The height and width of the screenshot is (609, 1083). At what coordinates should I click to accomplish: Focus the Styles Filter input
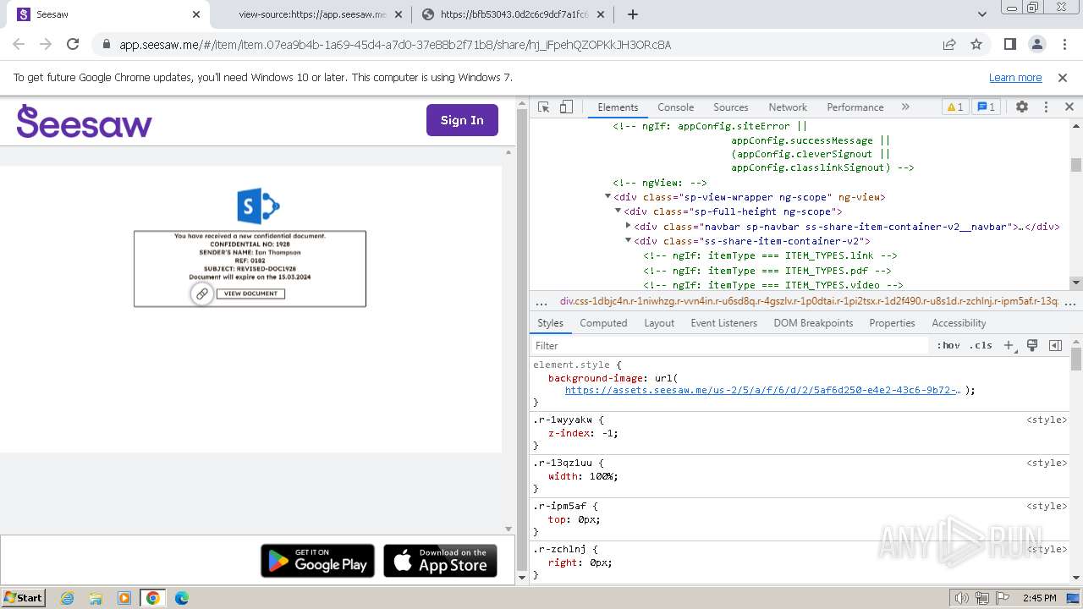[x=730, y=345]
